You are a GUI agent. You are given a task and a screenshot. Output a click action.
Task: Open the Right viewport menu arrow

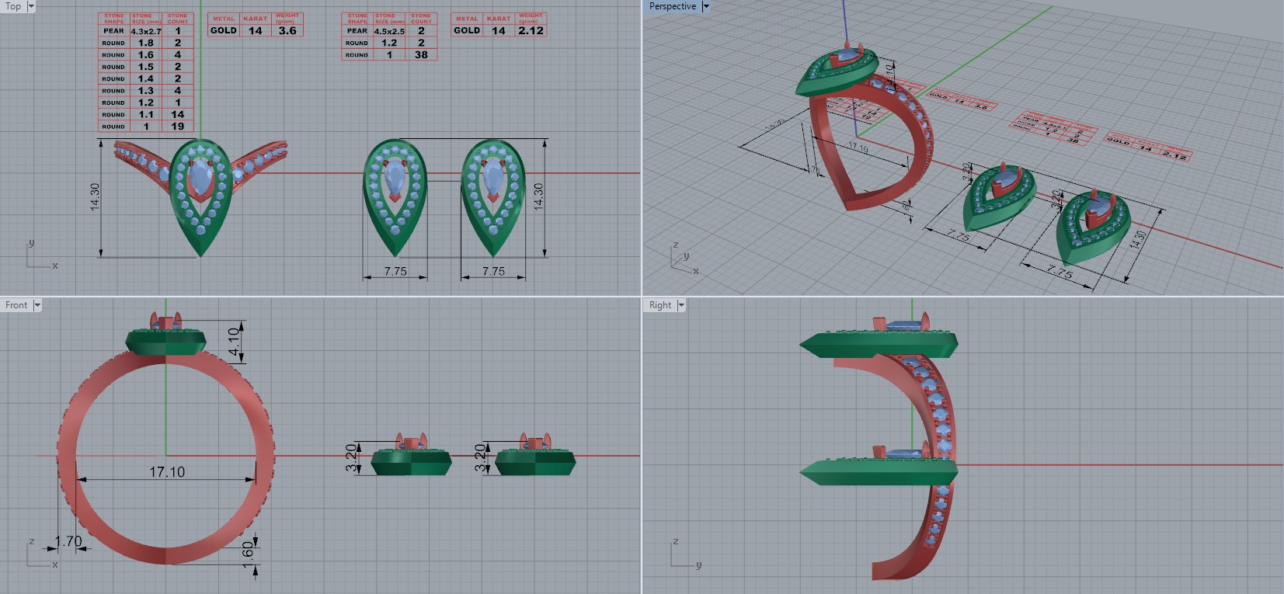coord(681,305)
